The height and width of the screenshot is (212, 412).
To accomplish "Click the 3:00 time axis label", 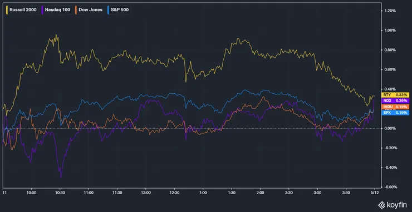I will click(x=317, y=193).
